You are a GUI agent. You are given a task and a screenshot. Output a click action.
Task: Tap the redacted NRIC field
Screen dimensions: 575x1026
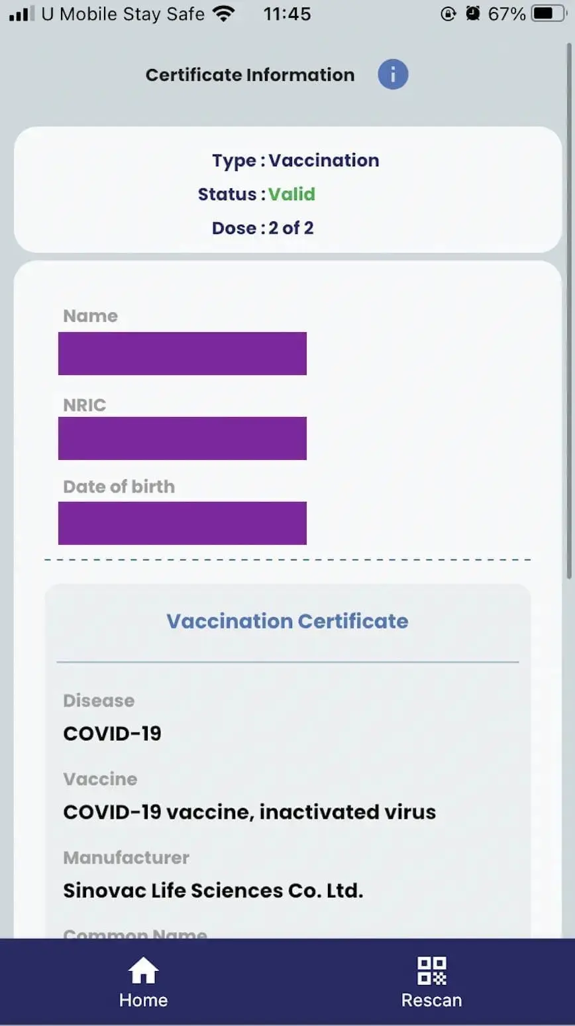182,438
